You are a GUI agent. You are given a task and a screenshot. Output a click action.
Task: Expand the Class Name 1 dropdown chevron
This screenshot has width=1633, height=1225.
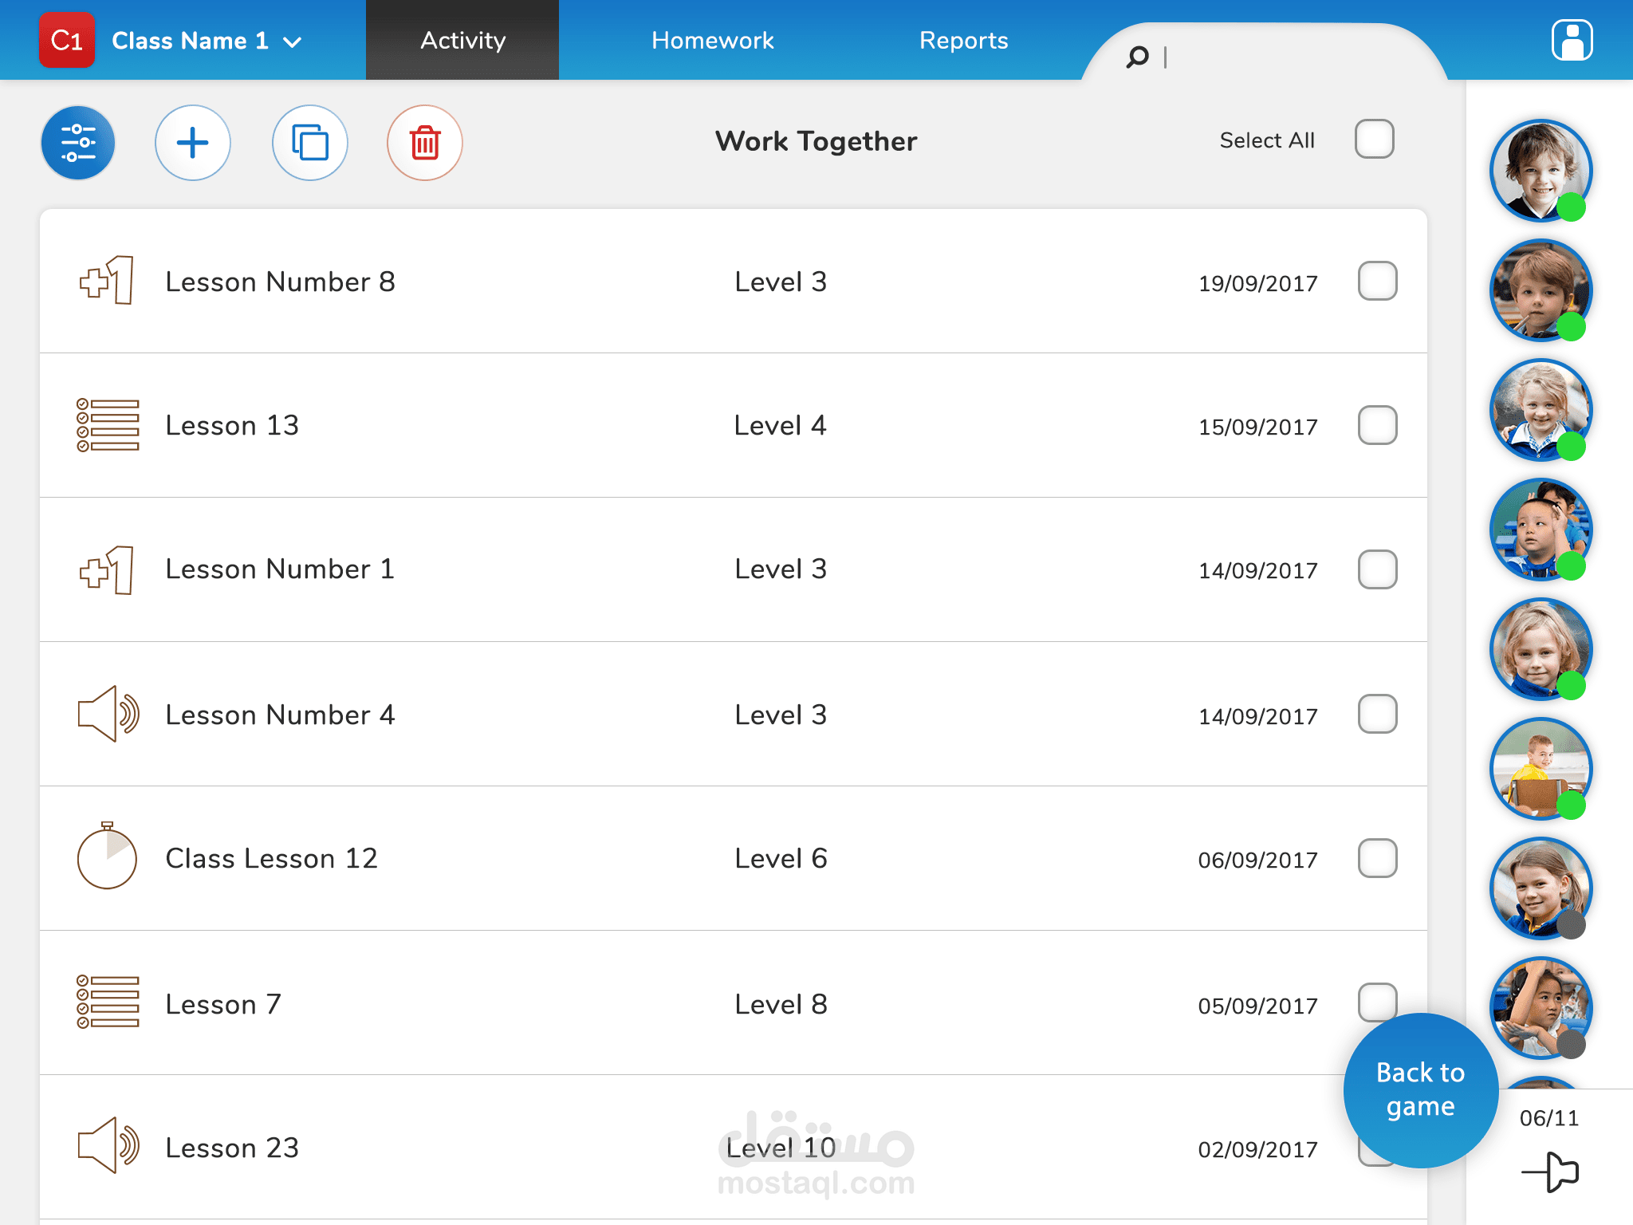293,42
